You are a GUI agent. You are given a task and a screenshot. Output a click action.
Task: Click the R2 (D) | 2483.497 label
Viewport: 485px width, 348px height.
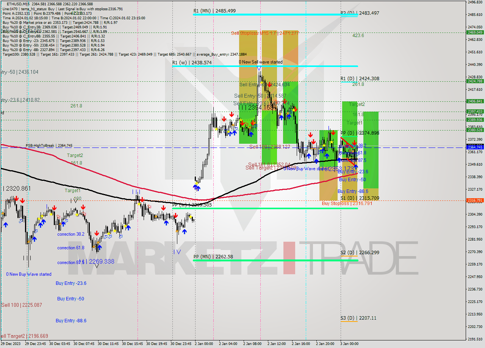pos(360,13)
